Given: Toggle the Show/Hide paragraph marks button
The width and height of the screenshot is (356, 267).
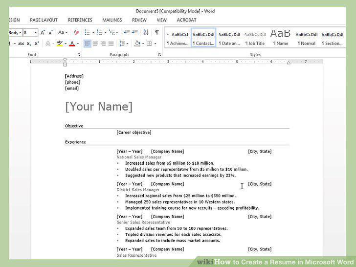Looking at the screenshot, I should coord(157,32).
